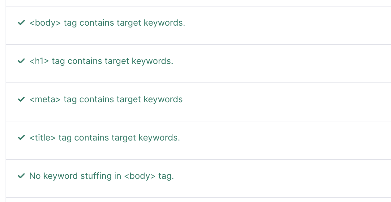391x202 pixels.
Task: Click the checkmark next to the <h1> tag item
Action: [x=21, y=61]
